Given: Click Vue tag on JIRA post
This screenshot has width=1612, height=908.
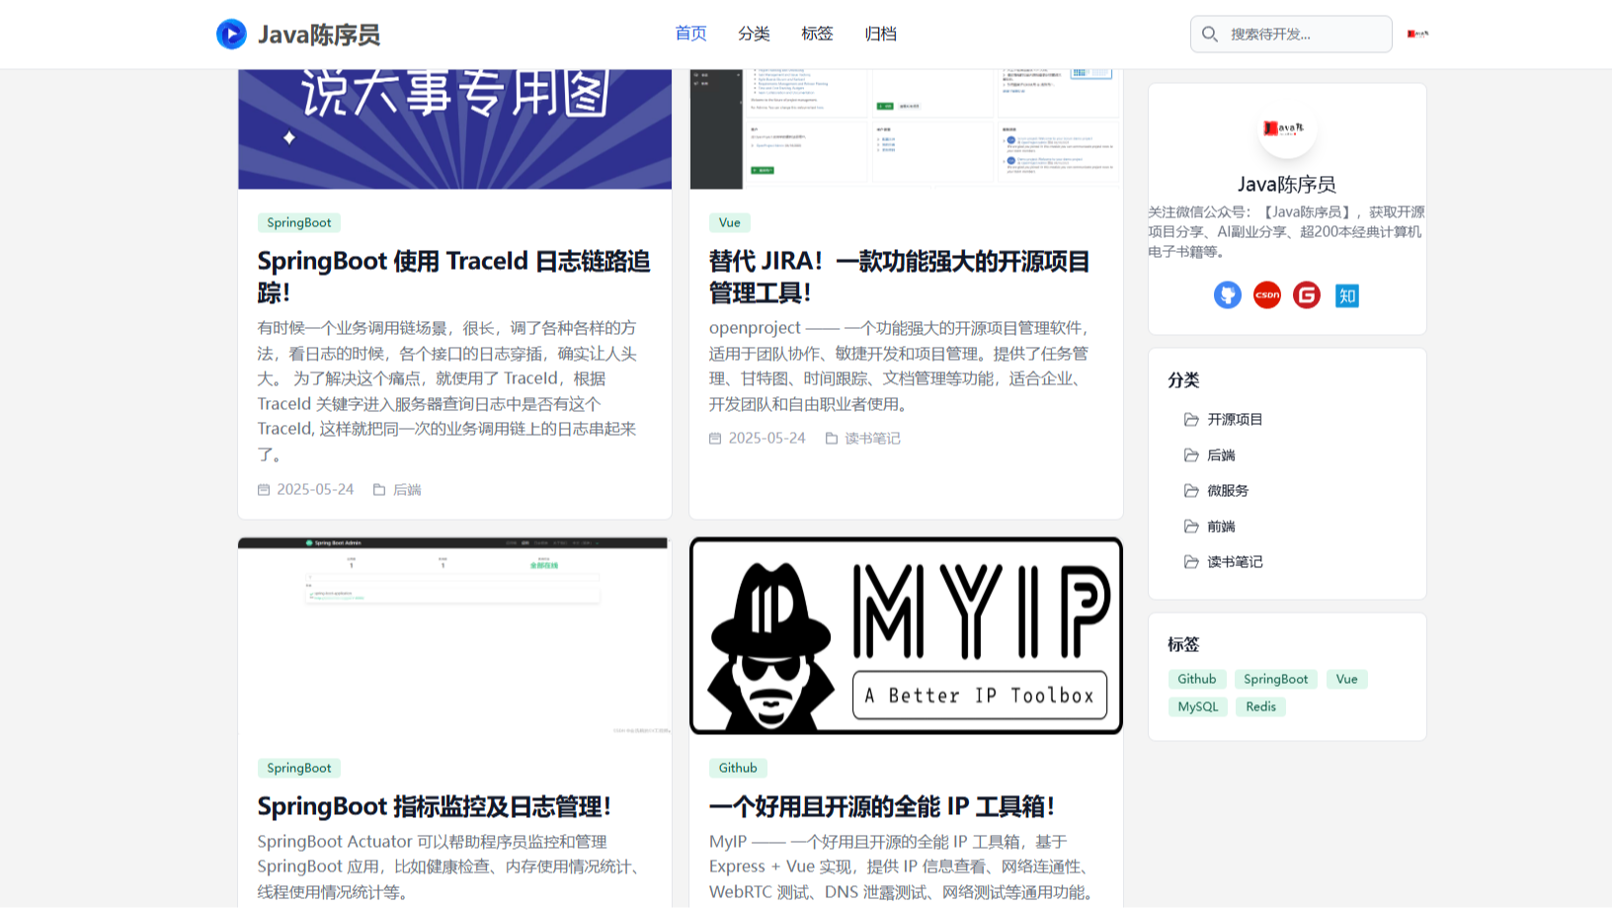Looking at the screenshot, I should 730,222.
